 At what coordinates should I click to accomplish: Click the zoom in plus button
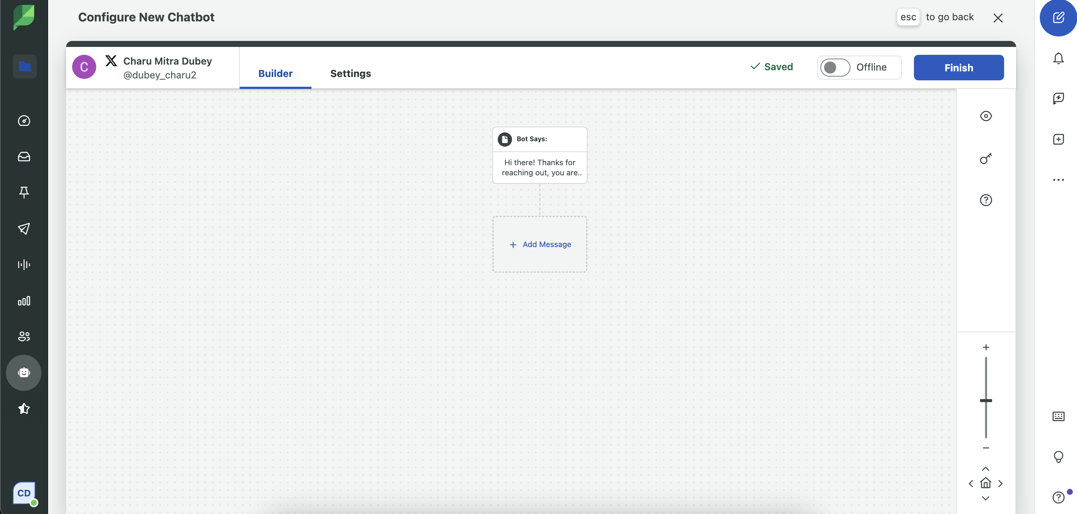986,347
